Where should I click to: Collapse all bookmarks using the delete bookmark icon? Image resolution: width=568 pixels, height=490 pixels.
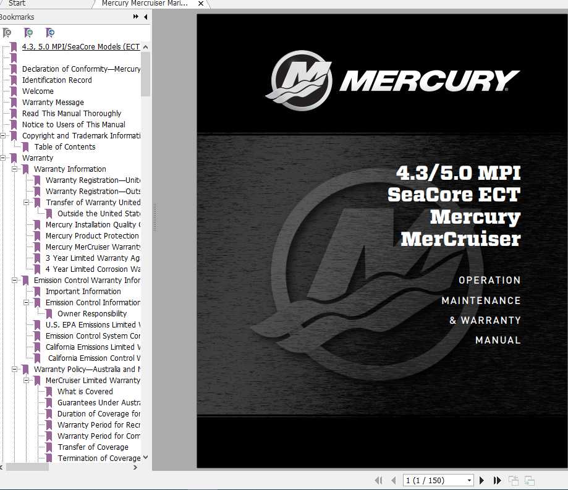click(x=7, y=33)
